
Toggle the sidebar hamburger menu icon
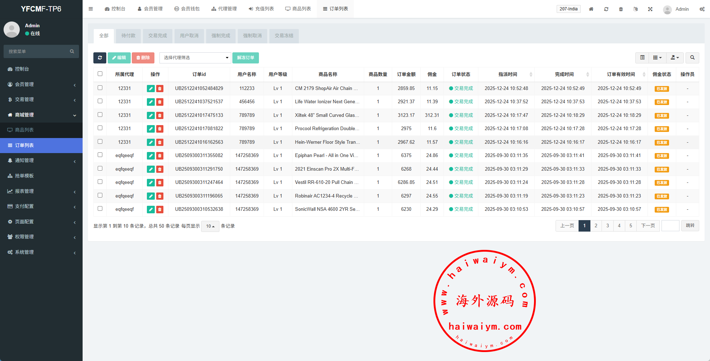[x=91, y=9]
